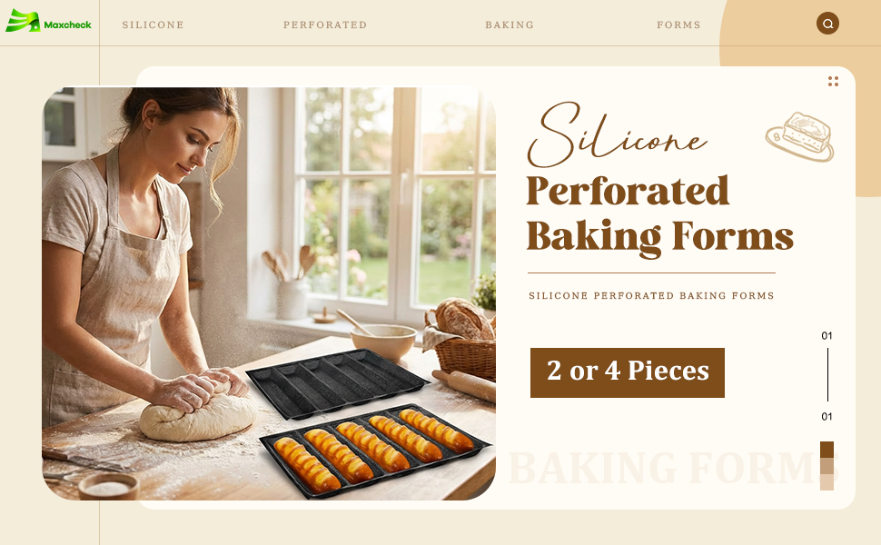Click the cake slice line illustration
This screenshot has width=881, height=545.
point(799,136)
